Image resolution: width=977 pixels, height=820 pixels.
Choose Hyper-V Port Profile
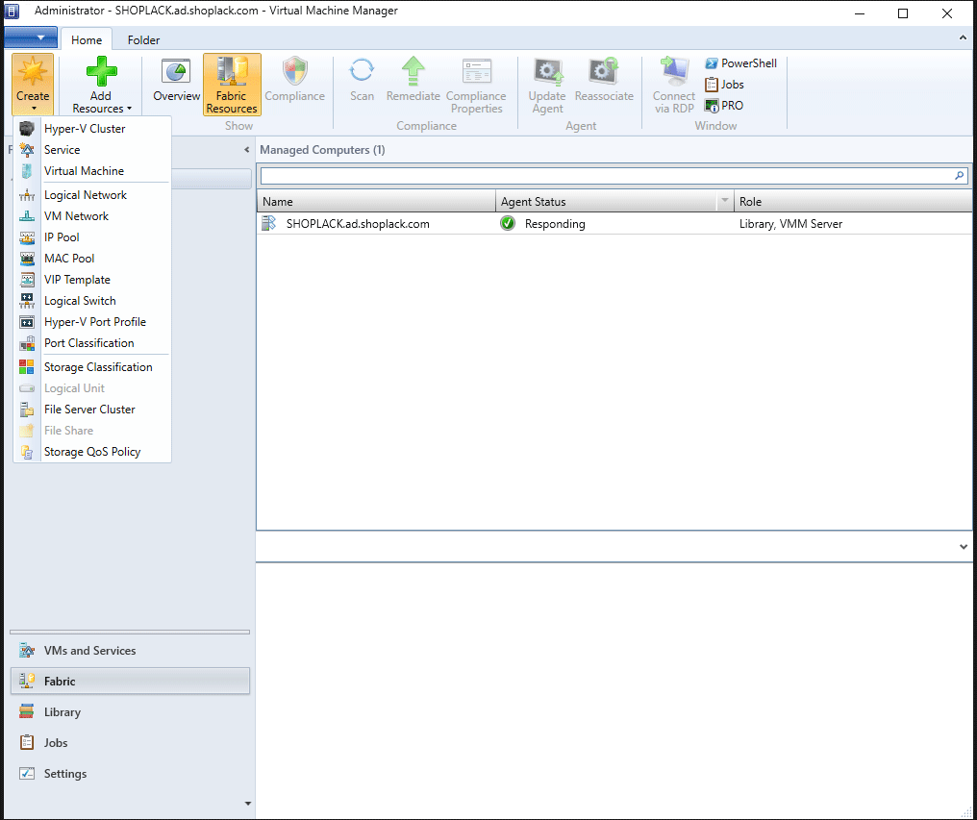(92, 323)
